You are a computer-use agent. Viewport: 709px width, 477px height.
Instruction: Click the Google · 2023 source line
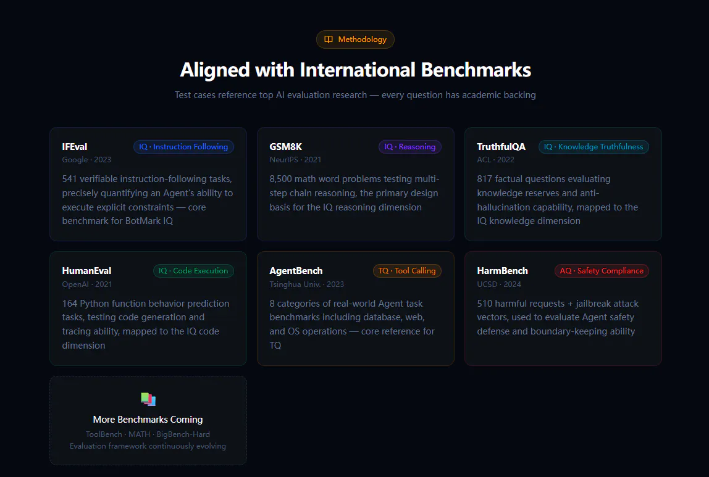pos(87,160)
